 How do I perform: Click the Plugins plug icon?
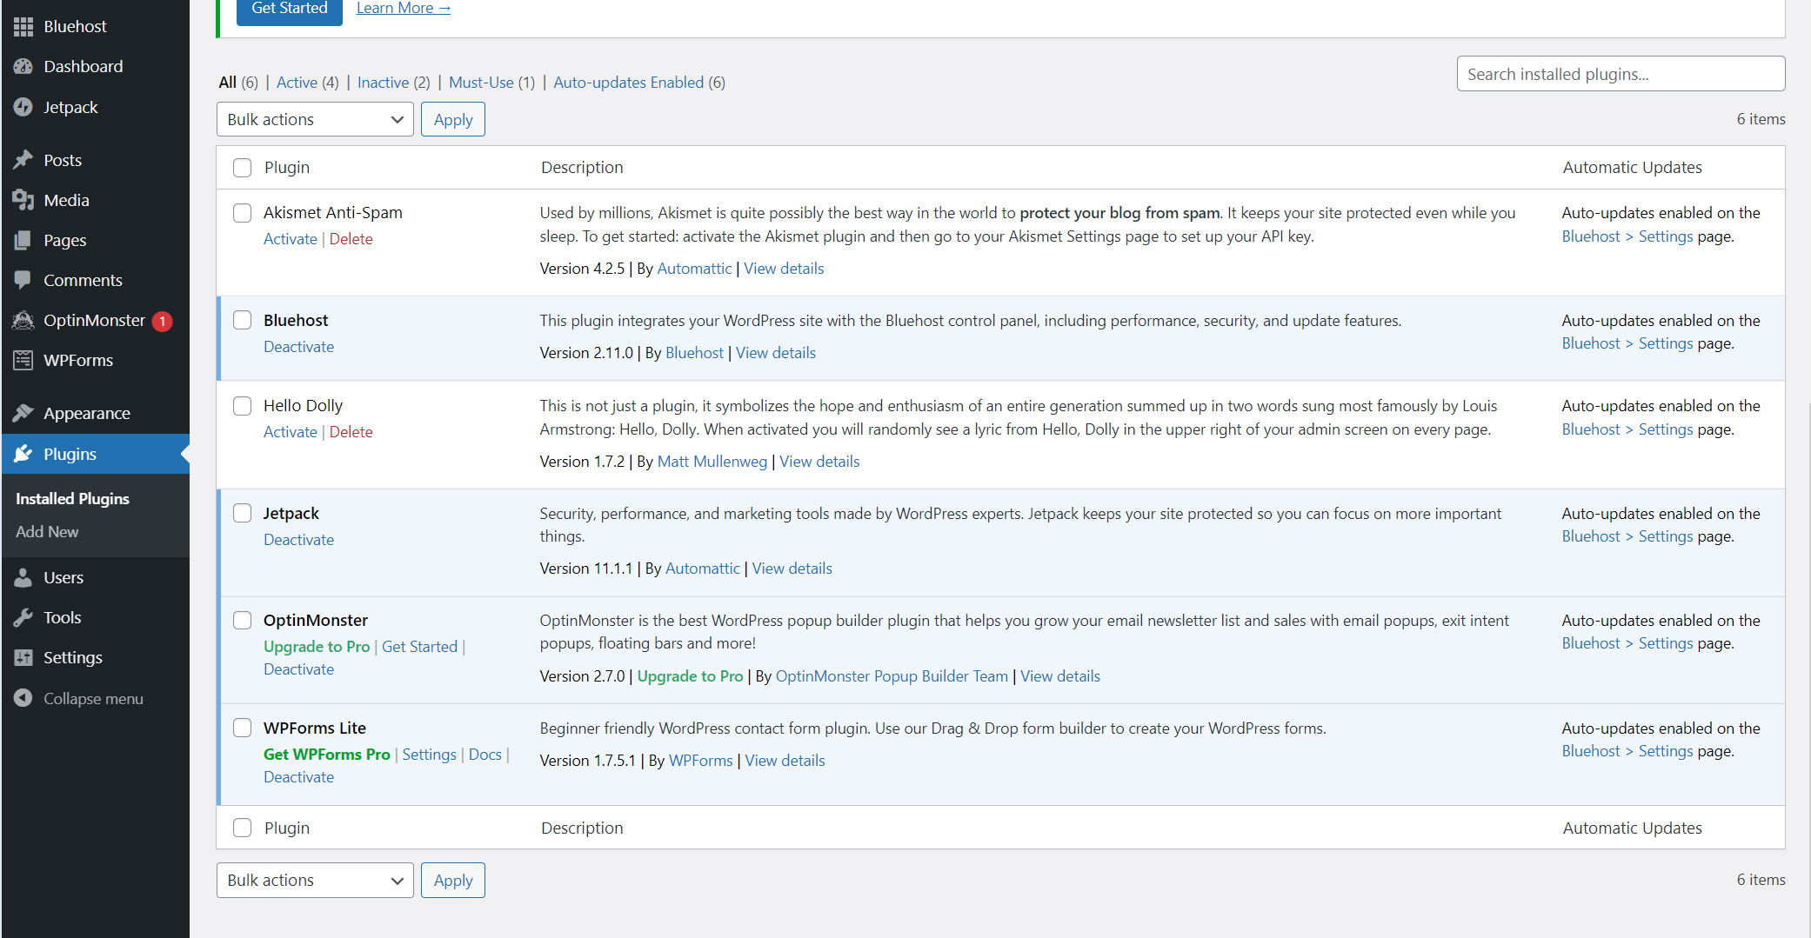click(x=23, y=454)
